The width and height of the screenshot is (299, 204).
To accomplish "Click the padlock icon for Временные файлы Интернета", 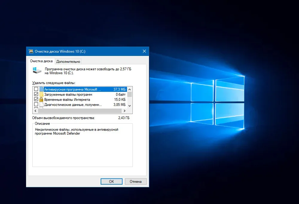I will tap(41, 99).
